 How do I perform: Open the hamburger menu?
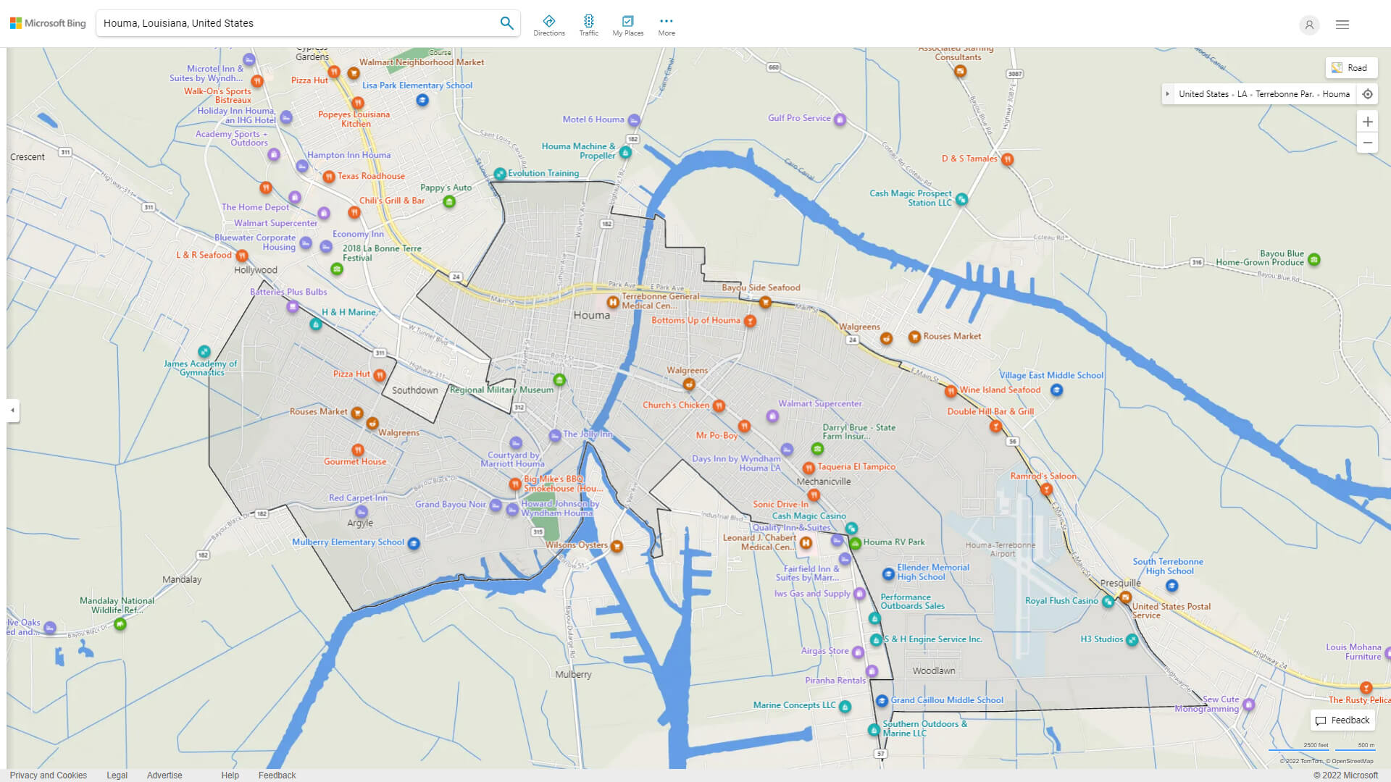(1342, 24)
